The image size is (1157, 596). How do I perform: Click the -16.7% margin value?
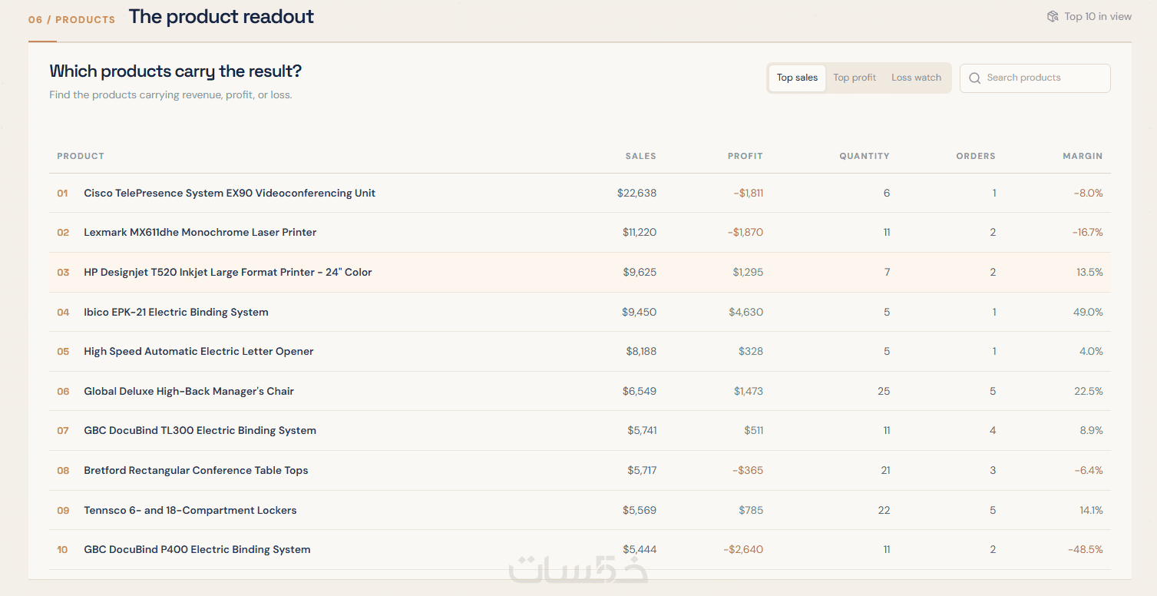pos(1087,233)
